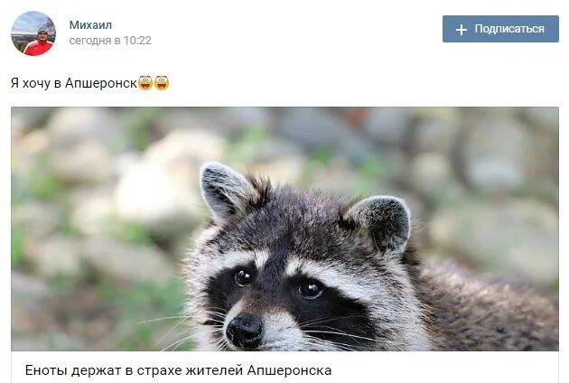Click the word Апшеронск in post text
Viewport: 569px width, 383px height.
point(101,83)
